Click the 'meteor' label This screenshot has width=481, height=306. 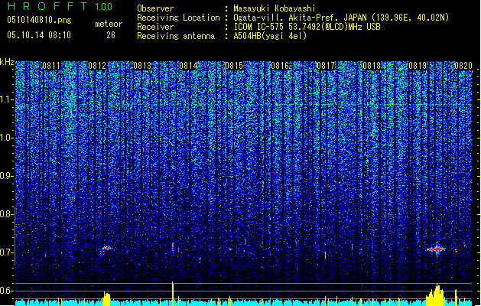pos(109,24)
